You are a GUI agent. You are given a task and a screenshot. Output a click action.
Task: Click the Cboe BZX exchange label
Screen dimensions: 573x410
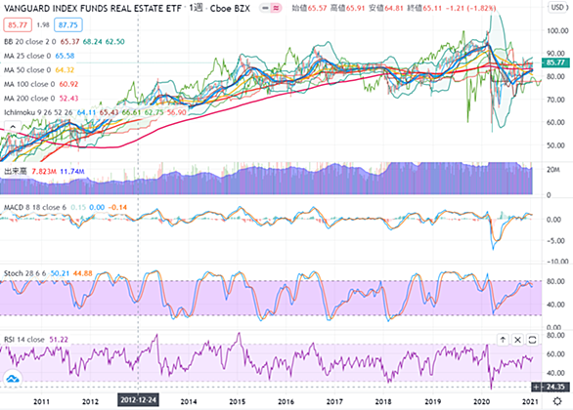tap(230, 9)
